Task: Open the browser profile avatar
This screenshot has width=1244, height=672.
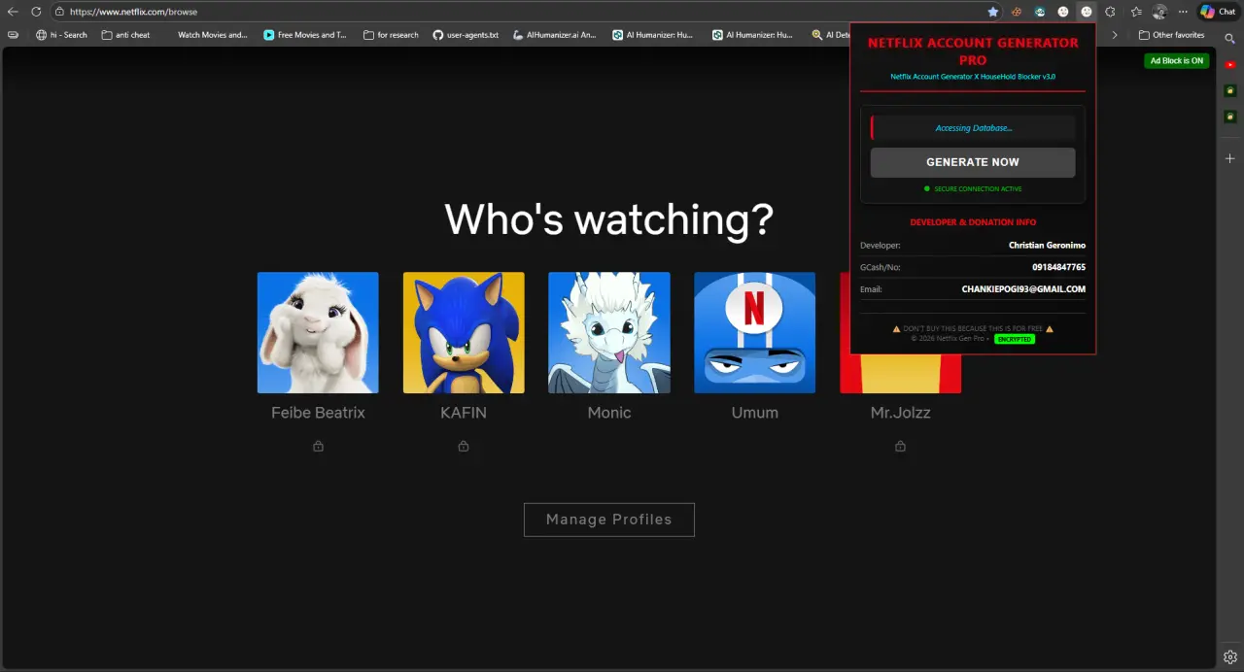Action: pyautogui.click(x=1159, y=12)
